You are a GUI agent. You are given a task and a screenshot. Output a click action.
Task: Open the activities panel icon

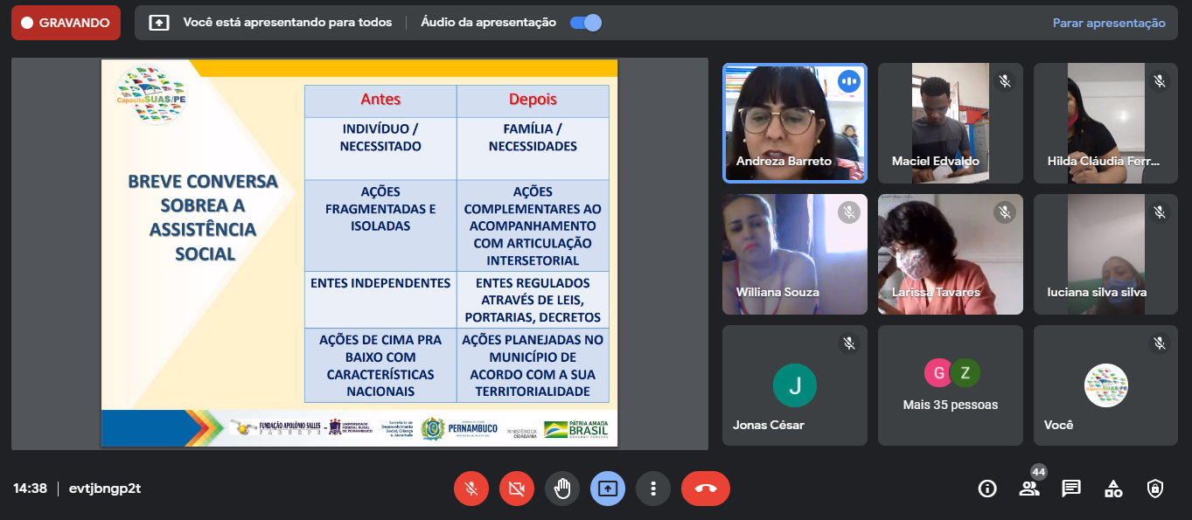point(1113,489)
